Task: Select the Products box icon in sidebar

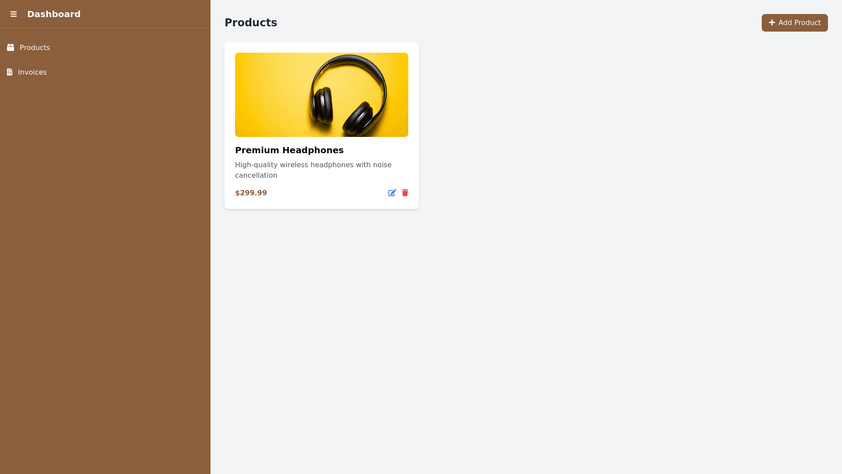Action: click(10, 47)
